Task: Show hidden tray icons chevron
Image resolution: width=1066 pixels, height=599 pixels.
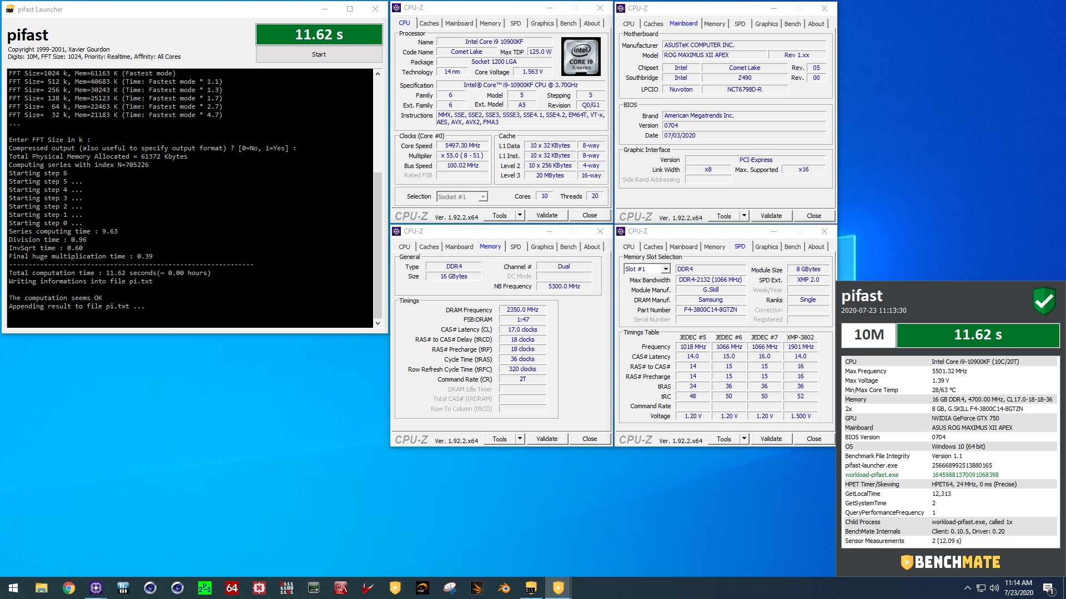Action: point(968,588)
